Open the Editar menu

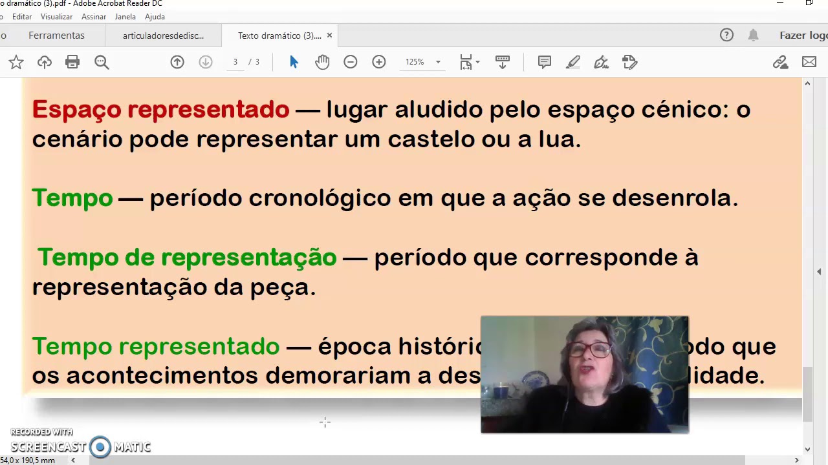[x=22, y=17]
